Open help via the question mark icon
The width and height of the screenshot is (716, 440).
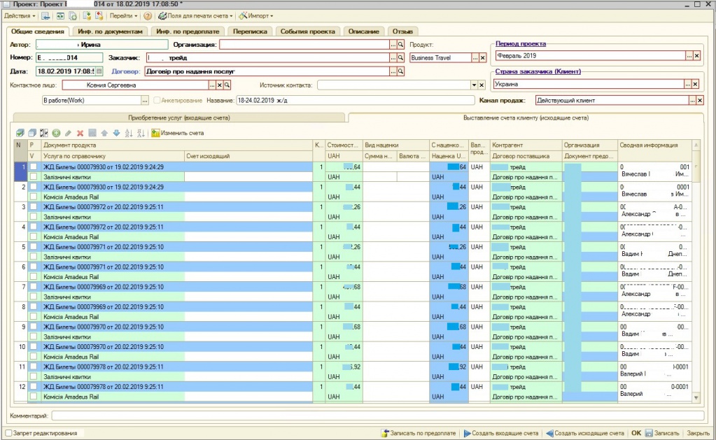pyautogui.click(x=148, y=16)
